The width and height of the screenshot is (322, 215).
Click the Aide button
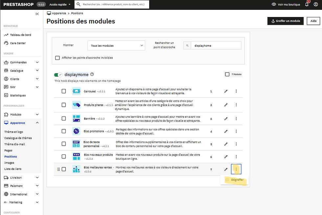313,21
